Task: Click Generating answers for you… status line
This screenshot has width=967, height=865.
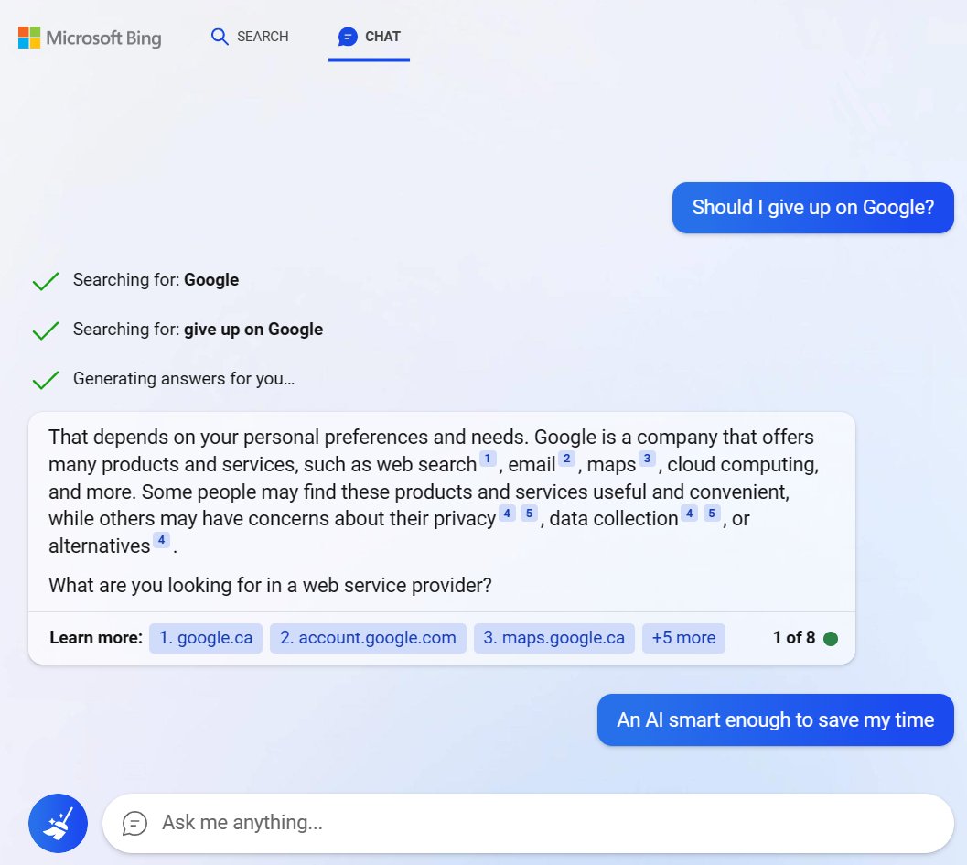Action: click(184, 379)
